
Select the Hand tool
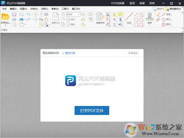(41, 14)
